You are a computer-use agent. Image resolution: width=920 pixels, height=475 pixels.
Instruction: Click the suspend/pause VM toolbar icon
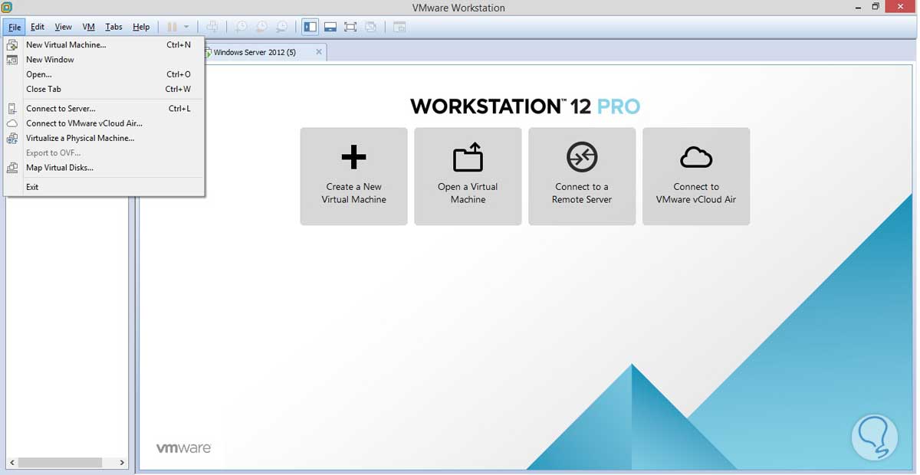[172, 27]
